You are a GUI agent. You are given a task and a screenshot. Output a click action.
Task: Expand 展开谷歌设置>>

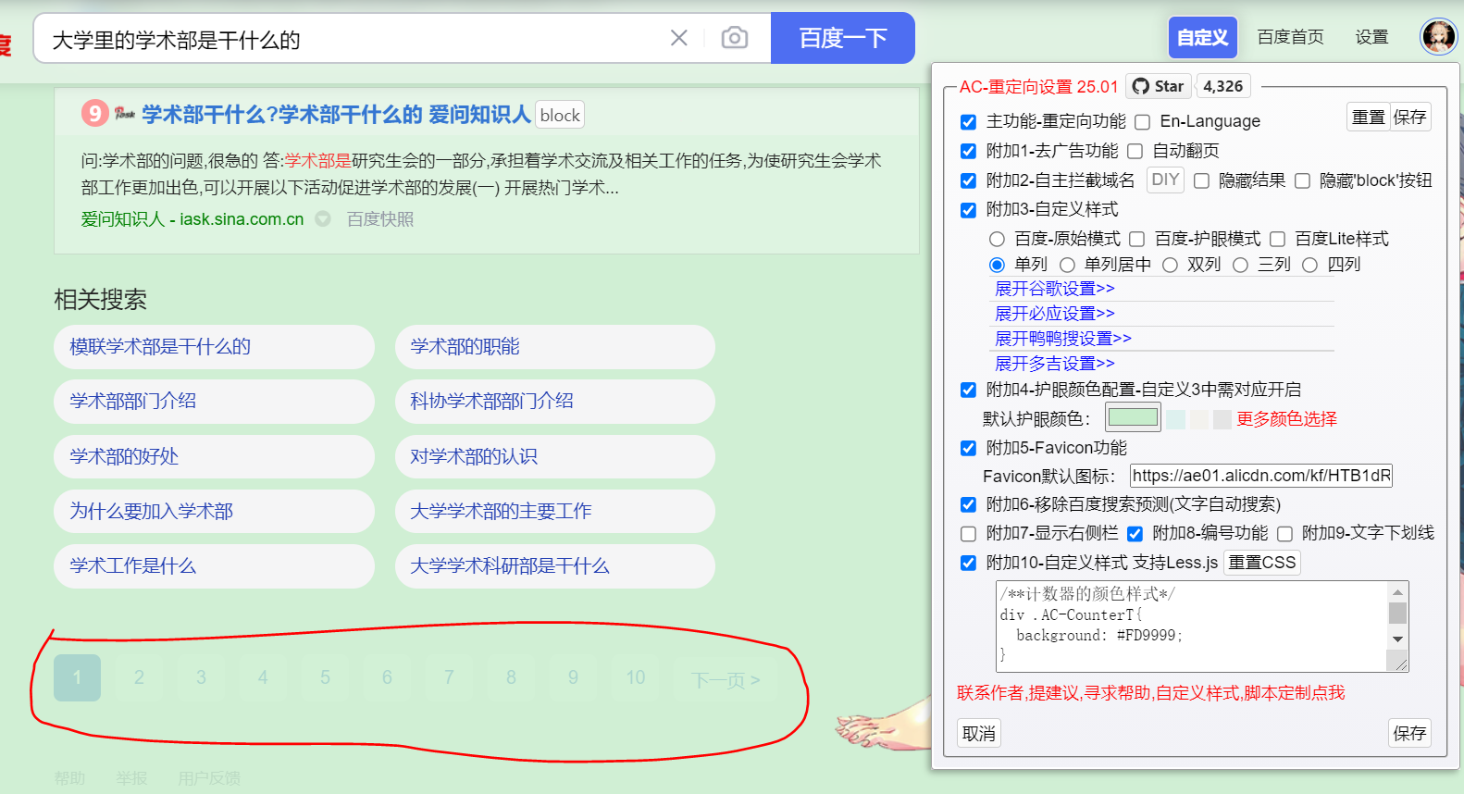(x=1054, y=289)
